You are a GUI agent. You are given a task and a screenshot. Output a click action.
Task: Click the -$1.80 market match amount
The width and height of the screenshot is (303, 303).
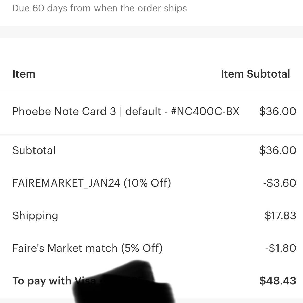280,248
